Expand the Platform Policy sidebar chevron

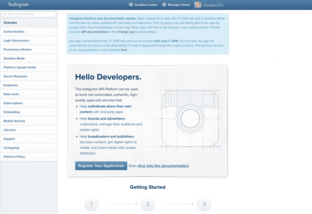pyautogui.click(x=53, y=157)
